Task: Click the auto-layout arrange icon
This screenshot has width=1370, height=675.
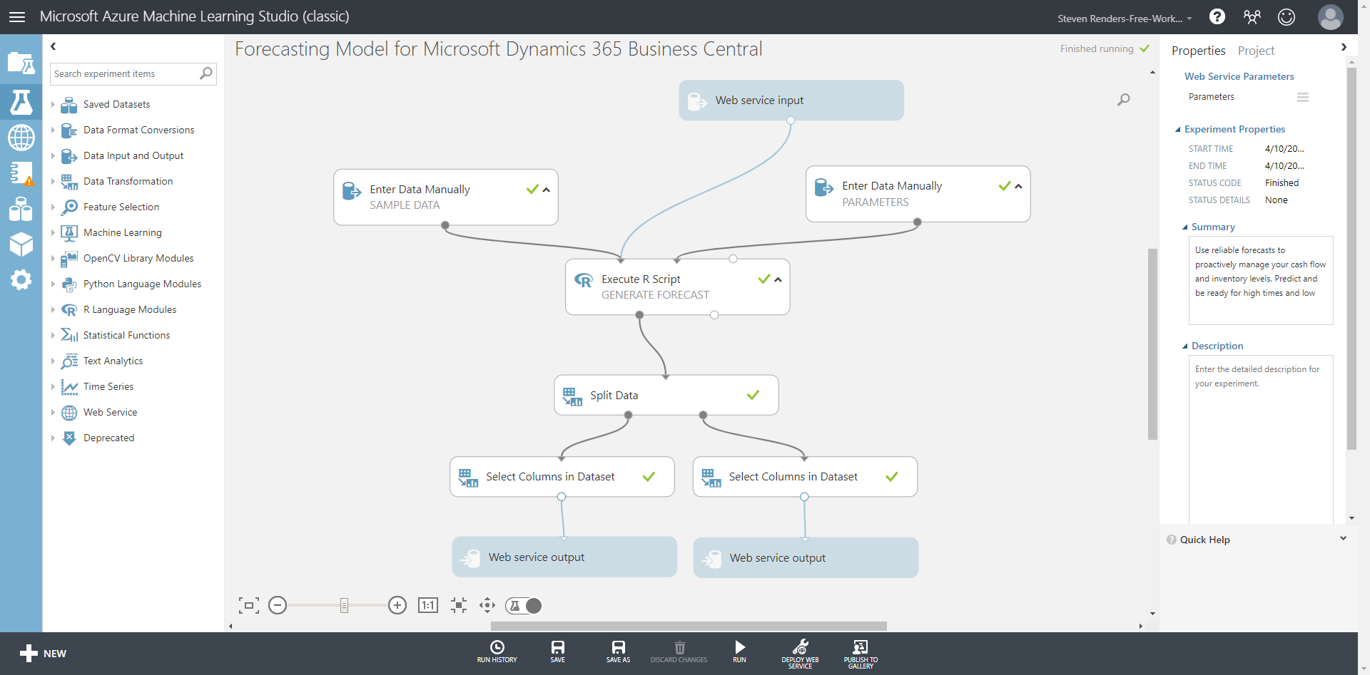Action: click(459, 605)
